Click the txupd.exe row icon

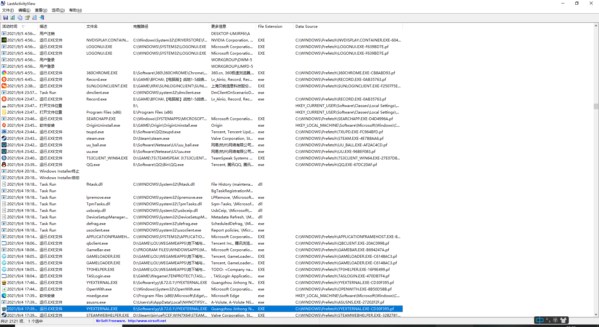(4, 132)
